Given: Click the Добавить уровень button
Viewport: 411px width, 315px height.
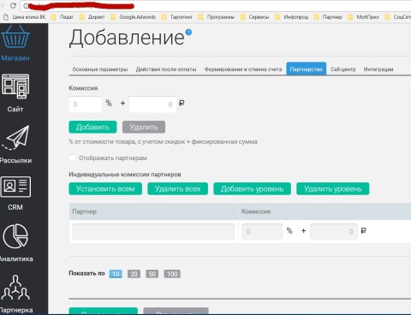Looking at the screenshot, I should click(x=252, y=189).
